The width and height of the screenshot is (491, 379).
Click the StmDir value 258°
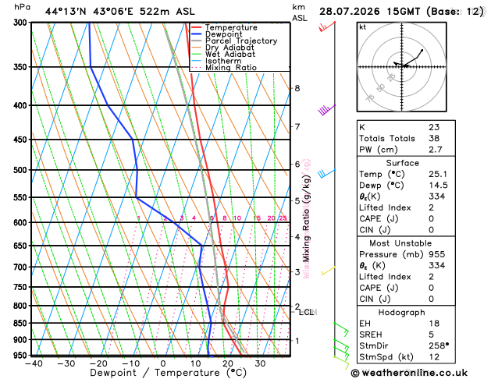439,345
